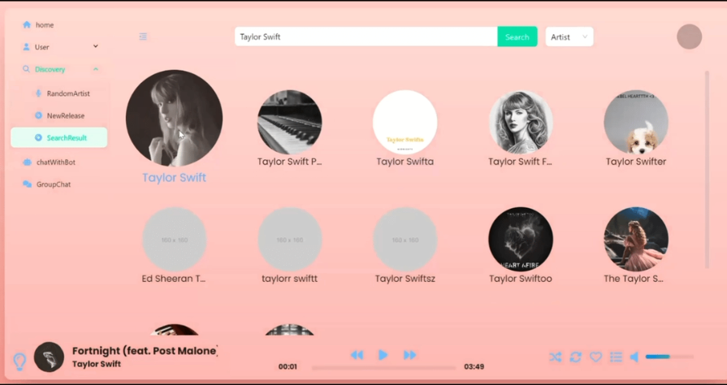
Task: Open the Taylor Swifta artist name
Action: [x=405, y=162]
